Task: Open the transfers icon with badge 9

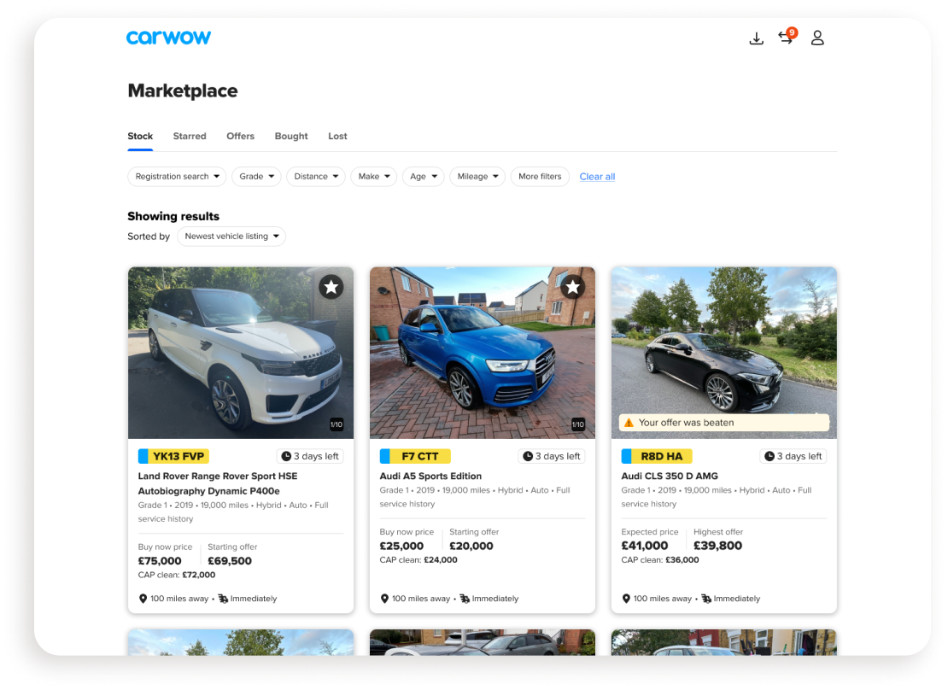Action: click(787, 36)
